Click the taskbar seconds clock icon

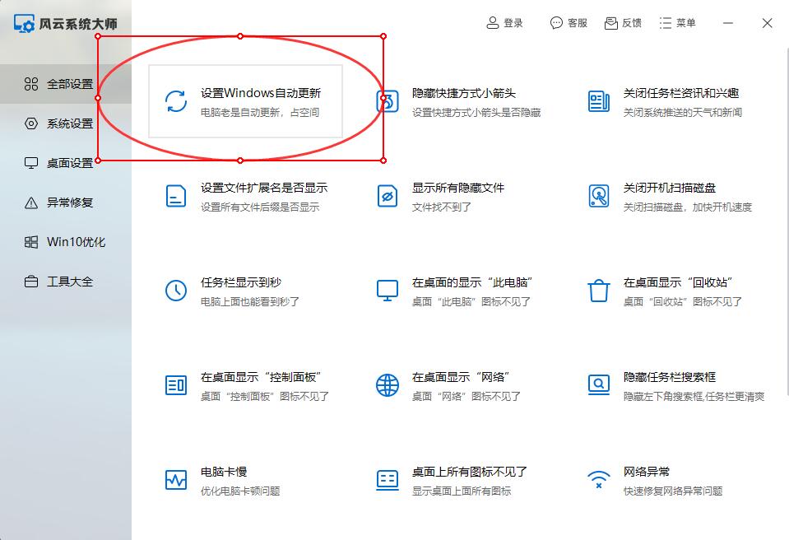click(176, 291)
